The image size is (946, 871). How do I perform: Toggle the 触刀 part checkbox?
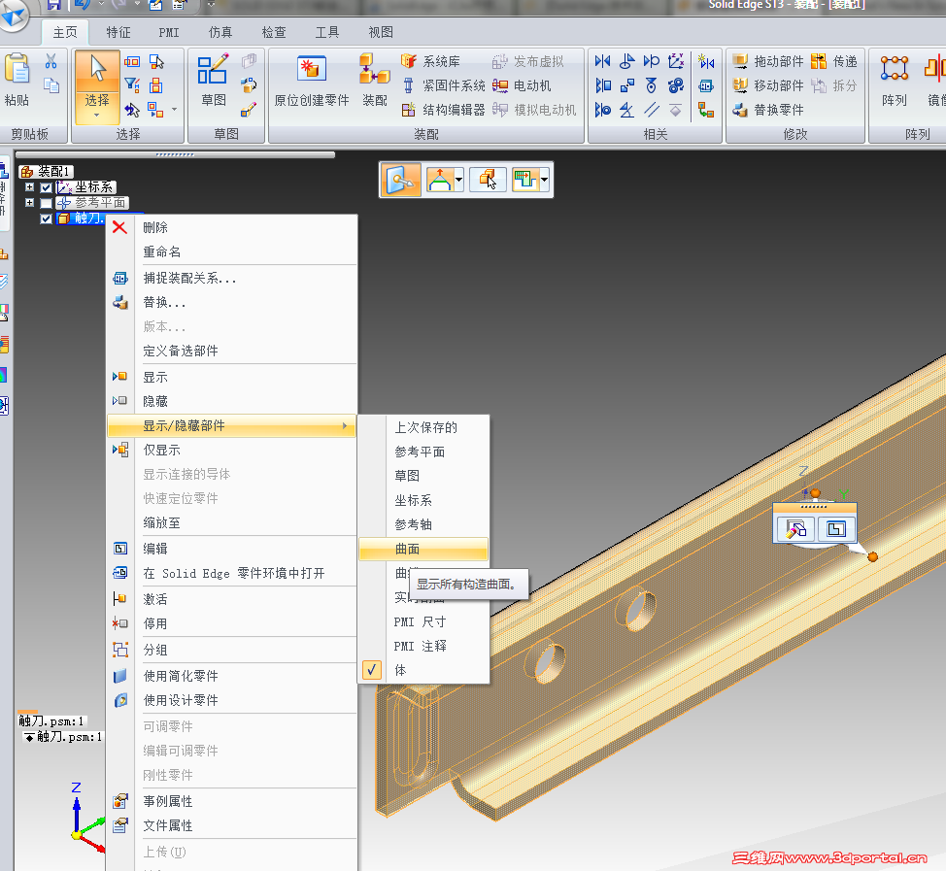coord(46,218)
